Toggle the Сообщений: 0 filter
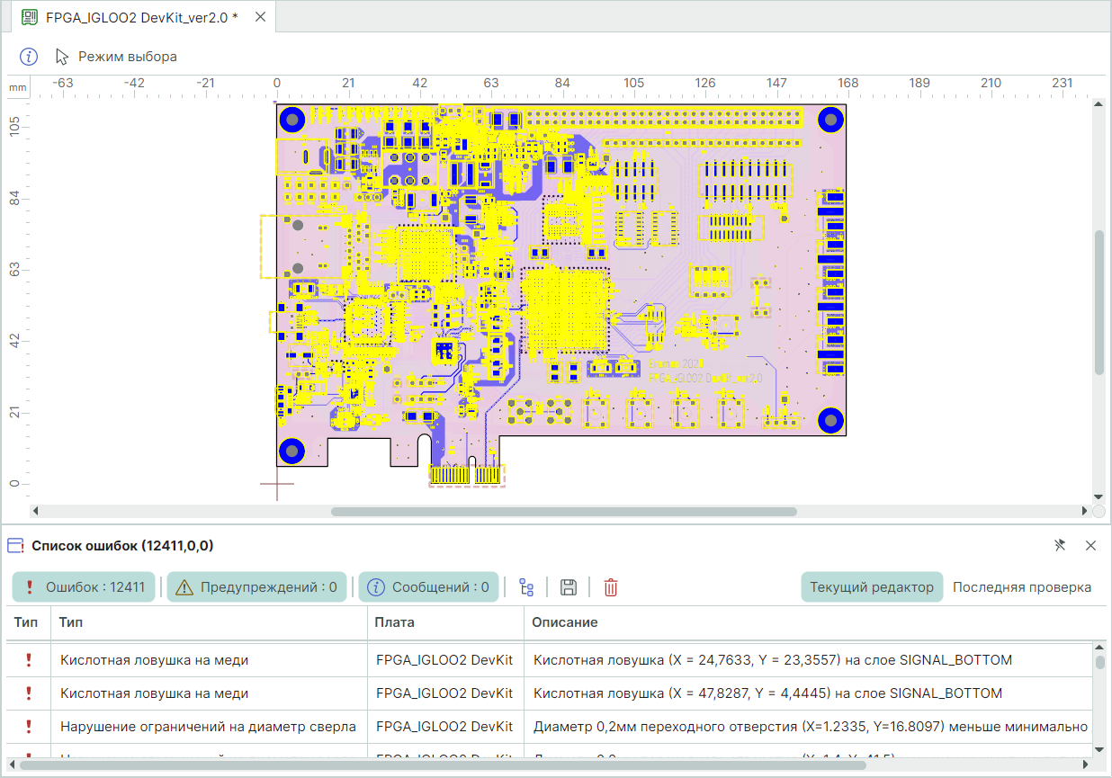Viewport: 1112px width, 778px height. click(x=428, y=587)
